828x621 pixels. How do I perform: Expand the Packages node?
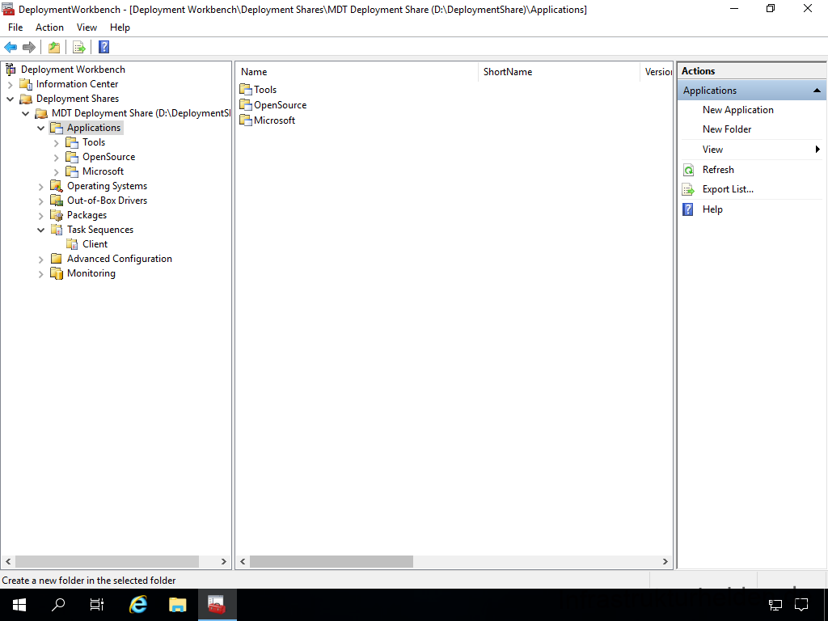pos(40,215)
